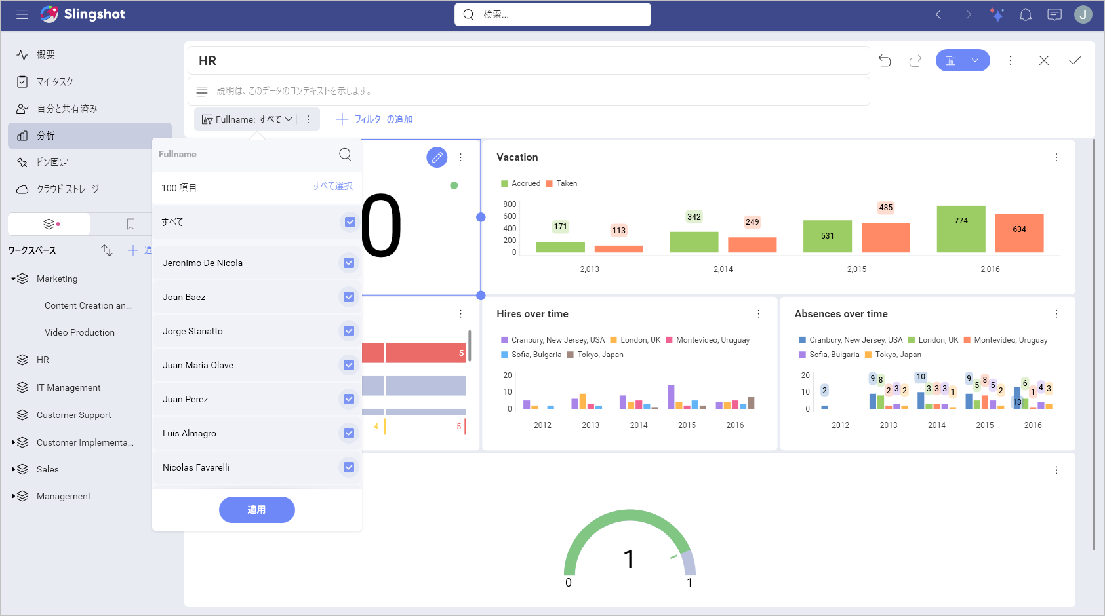This screenshot has width=1105, height=616.
Task: Sort workspaces with the arrows icon
Action: click(x=107, y=250)
